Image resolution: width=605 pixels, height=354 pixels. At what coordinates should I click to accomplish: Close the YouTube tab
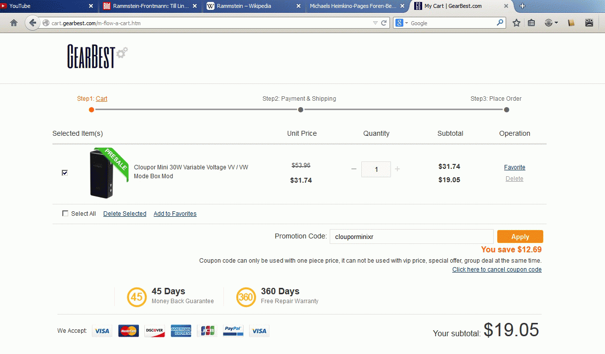point(91,6)
